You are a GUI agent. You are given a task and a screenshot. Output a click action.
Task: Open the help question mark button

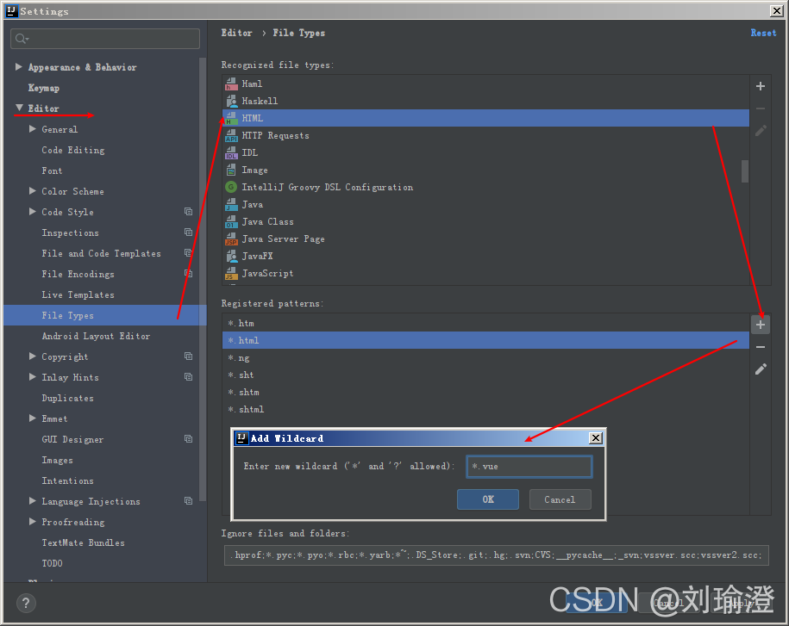pos(26,603)
